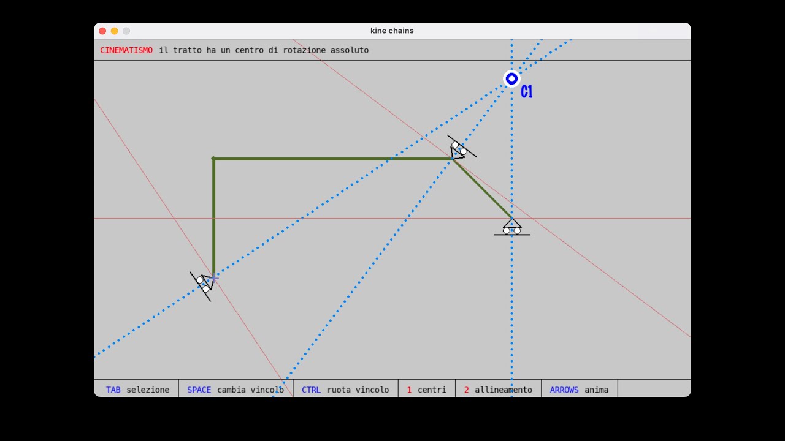Click the TAB selezione status entry
The image size is (785, 441).
(137, 390)
